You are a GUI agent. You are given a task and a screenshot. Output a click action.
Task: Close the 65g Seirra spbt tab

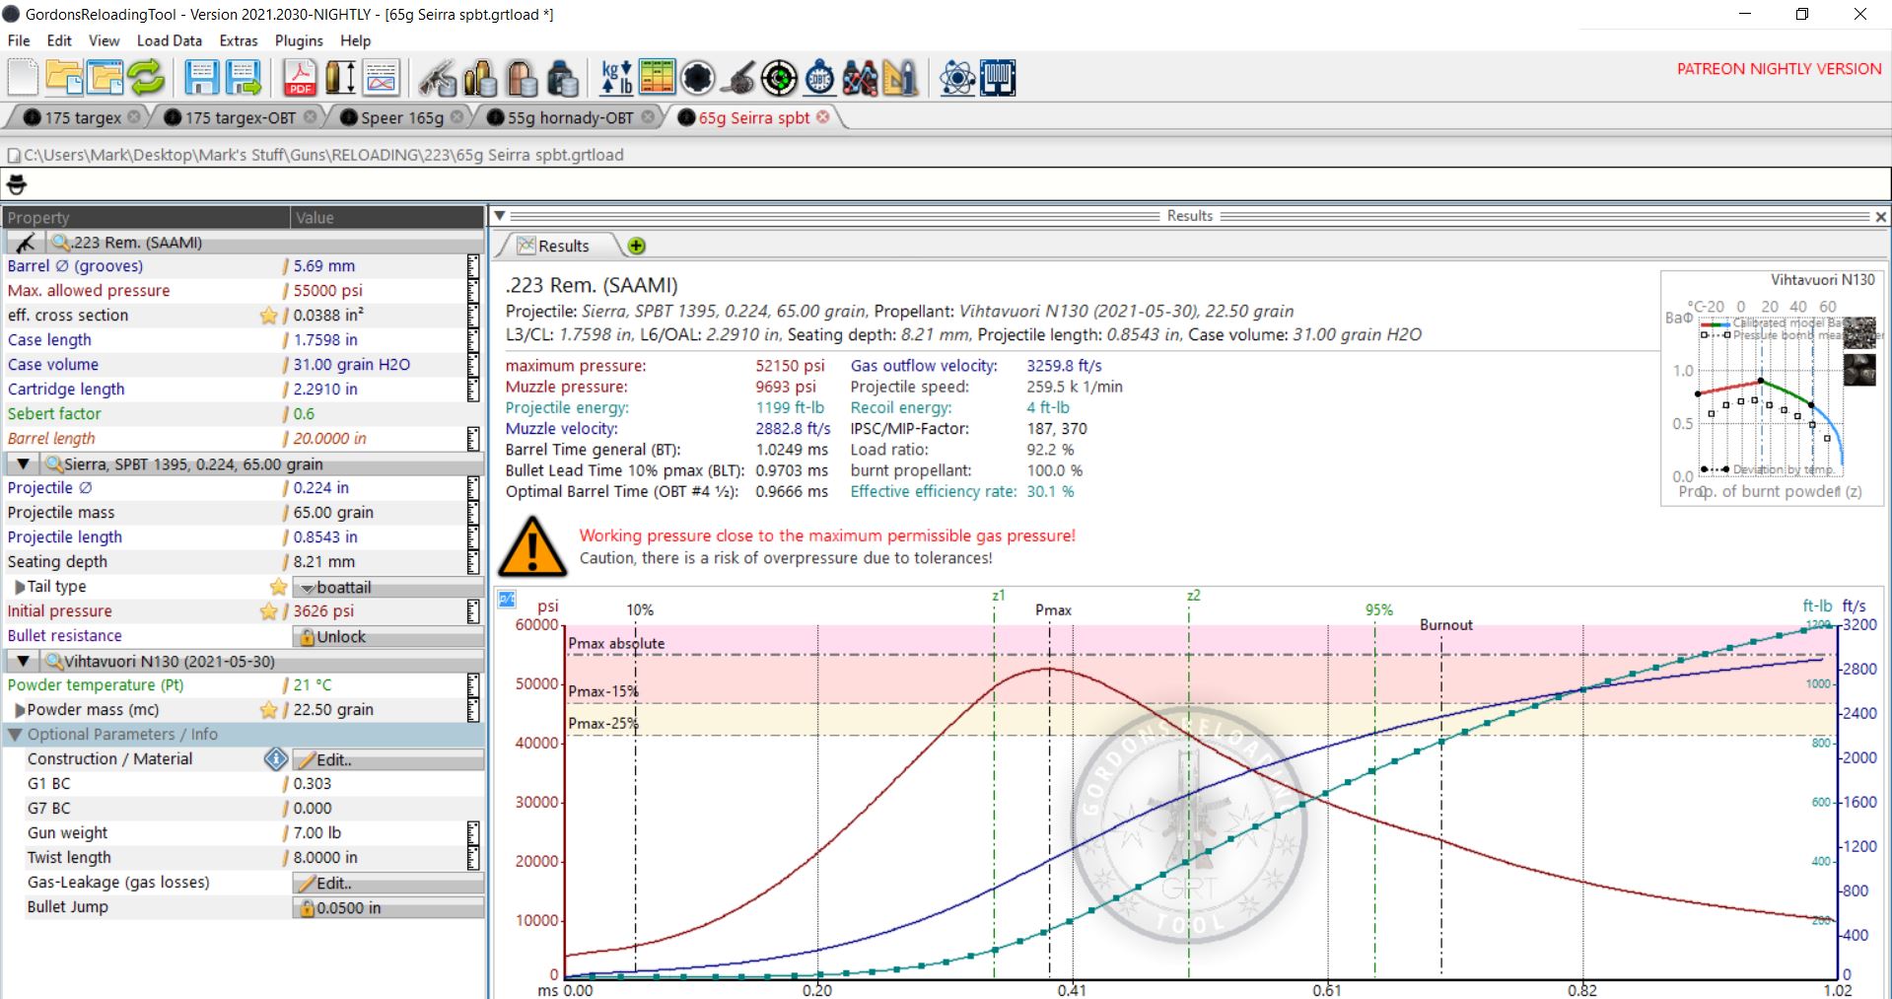tap(823, 116)
